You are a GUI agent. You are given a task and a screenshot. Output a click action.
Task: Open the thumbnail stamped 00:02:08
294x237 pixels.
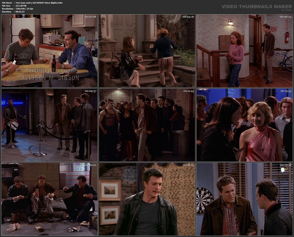(x=49, y=51)
